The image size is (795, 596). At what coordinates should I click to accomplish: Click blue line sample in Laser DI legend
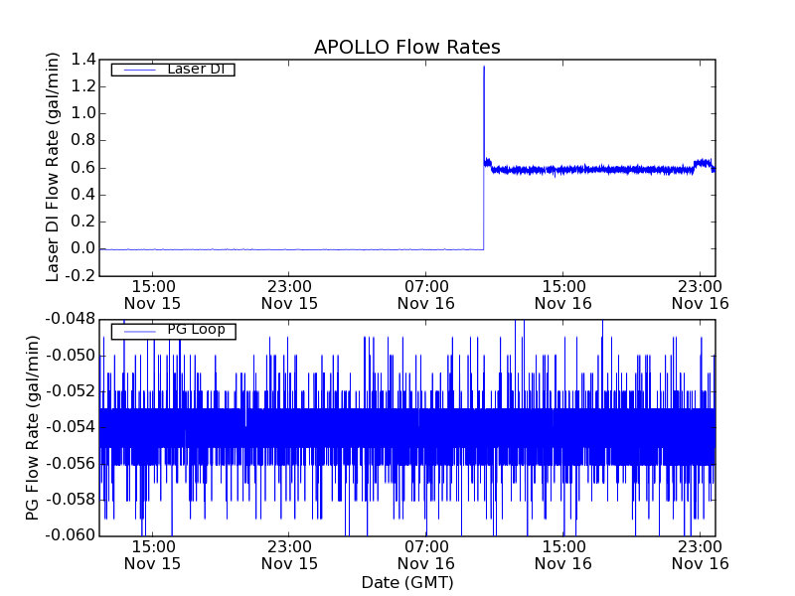[x=137, y=70]
